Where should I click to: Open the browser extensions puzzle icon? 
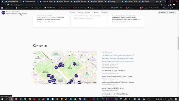click(x=171, y=5)
